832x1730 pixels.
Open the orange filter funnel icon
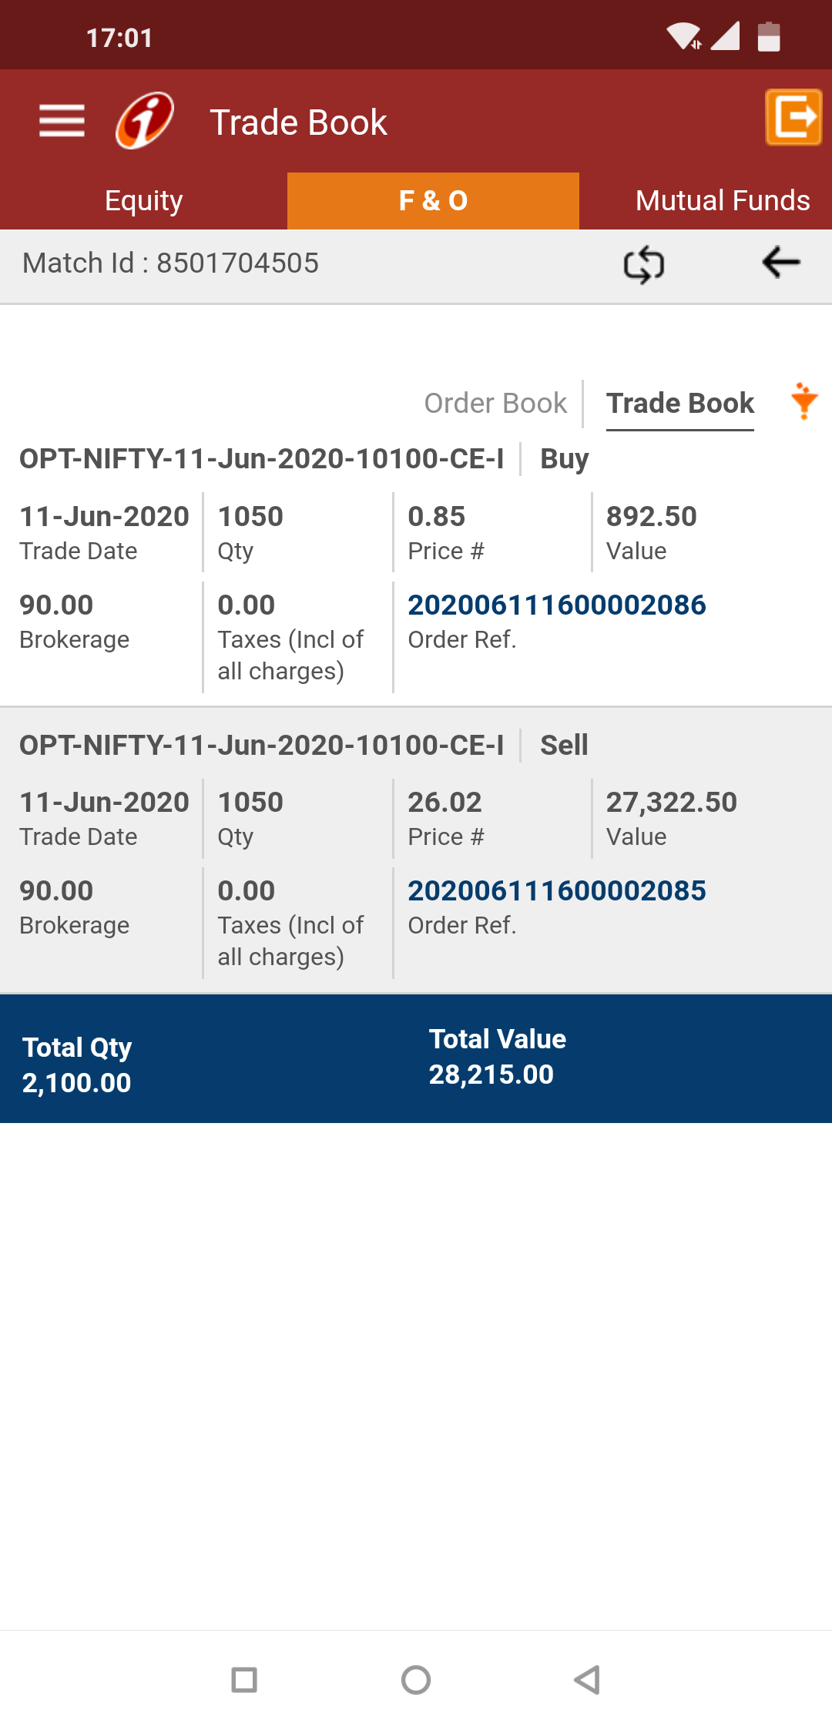coord(803,401)
